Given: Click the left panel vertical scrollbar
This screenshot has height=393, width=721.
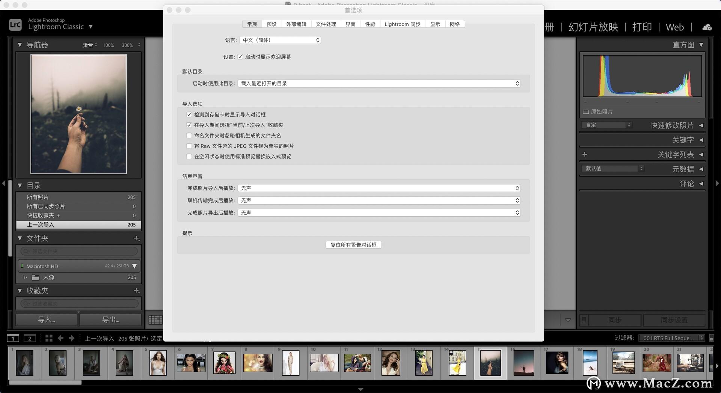Looking at the screenshot, I should pos(10,218).
